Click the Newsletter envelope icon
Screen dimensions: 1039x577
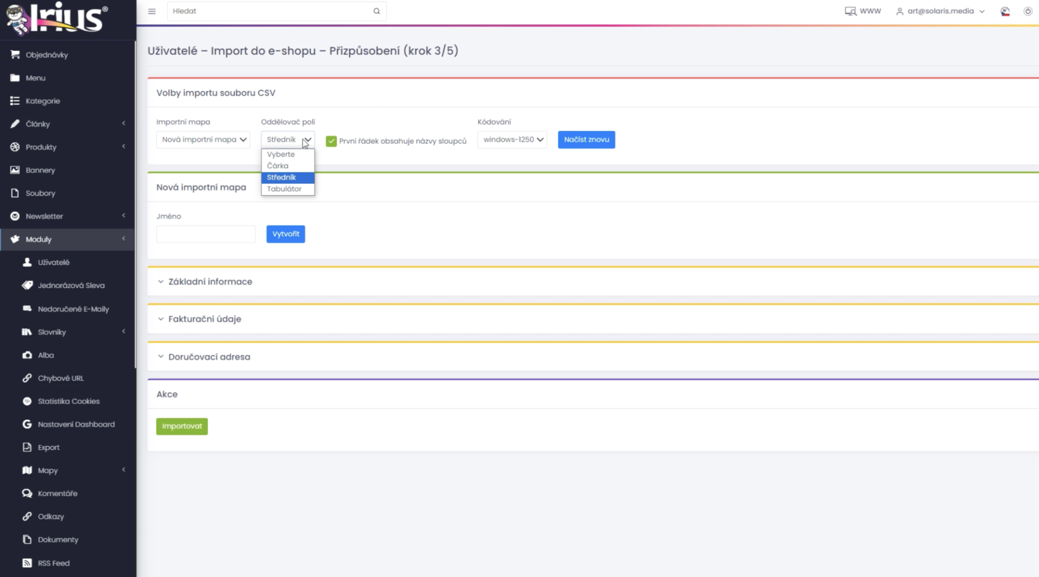coord(15,216)
